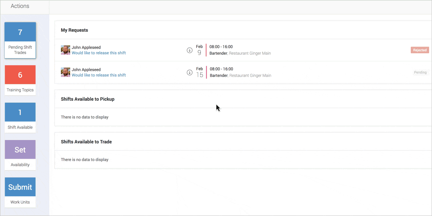432x216 pixels.
Task: Click down-arrow release icon for Feb 9 shift
Action: pos(190,50)
